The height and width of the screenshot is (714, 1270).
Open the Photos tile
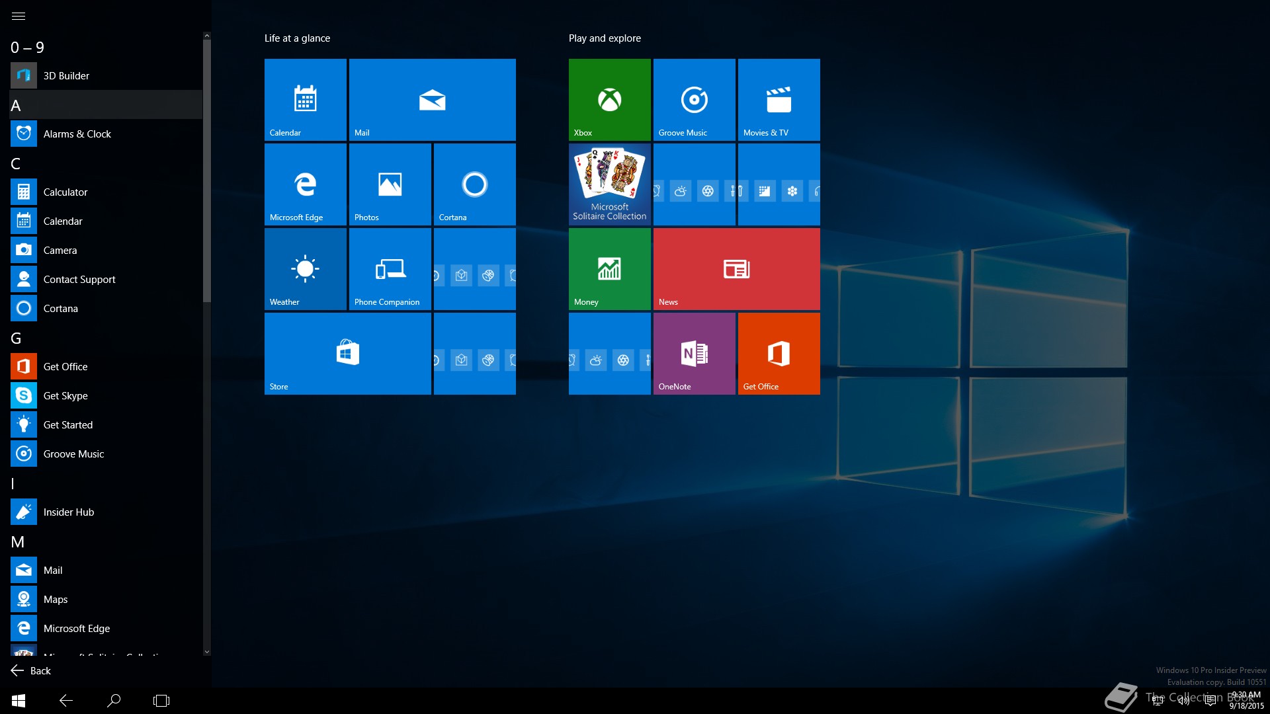coord(390,184)
